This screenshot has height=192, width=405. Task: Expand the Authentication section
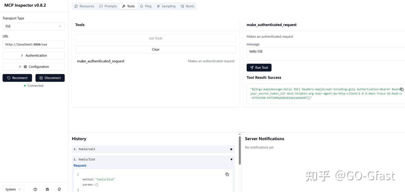coord(33,55)
